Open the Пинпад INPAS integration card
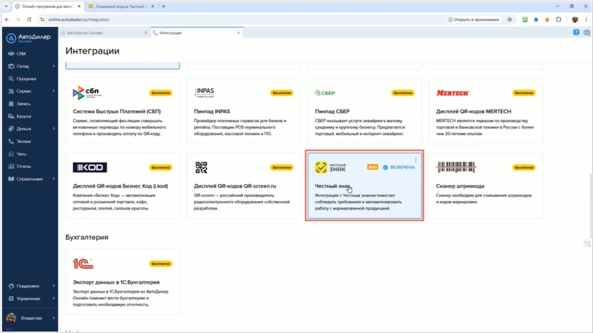593x333 pixels. (244, 111)
